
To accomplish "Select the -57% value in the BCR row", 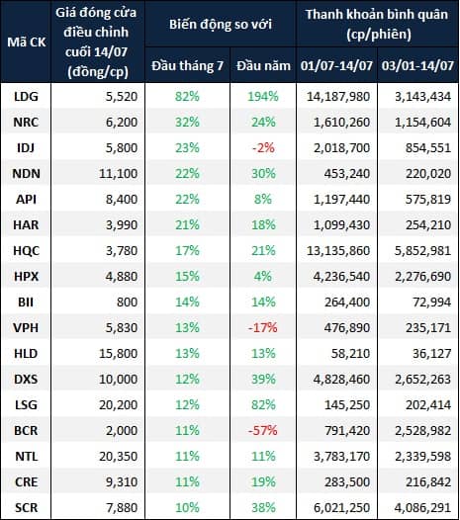I will click(263, 430).
